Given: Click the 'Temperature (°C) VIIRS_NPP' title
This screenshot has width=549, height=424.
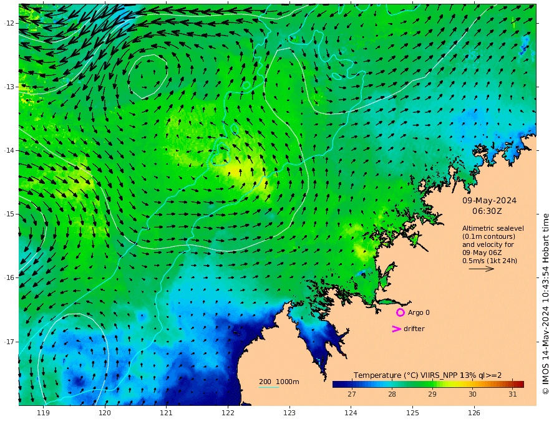Looking at the screenshot, I should pos(406,375).
